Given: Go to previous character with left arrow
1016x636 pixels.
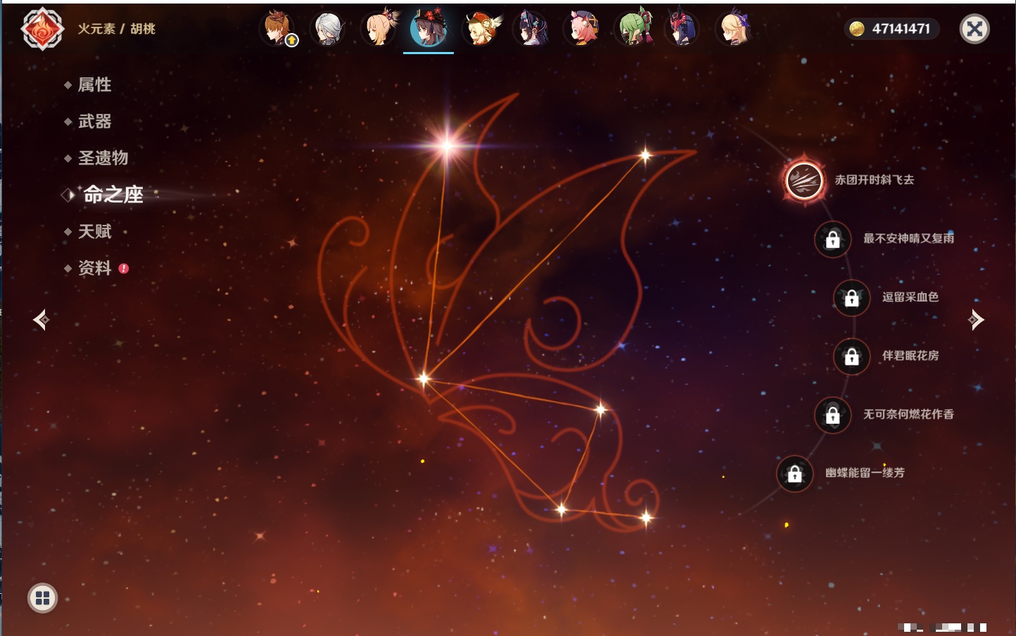Looking at the screenshot, I should point(41,320).
